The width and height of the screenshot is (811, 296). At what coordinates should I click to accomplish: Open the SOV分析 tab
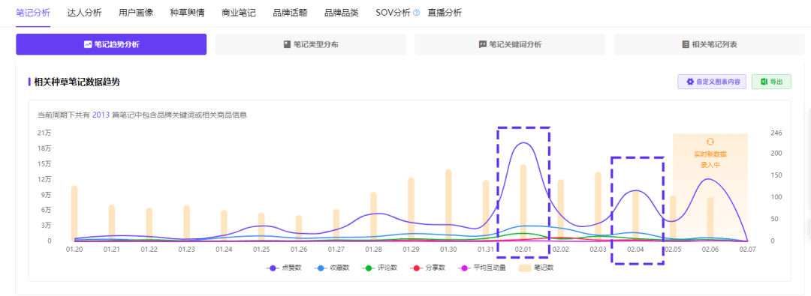[x=393, y=13]
